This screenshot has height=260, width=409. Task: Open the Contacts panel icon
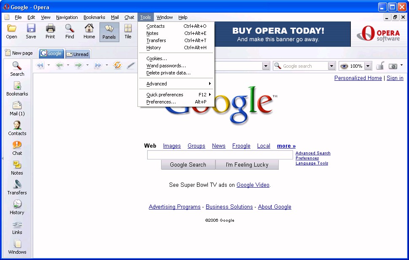(x=17, y=125)
